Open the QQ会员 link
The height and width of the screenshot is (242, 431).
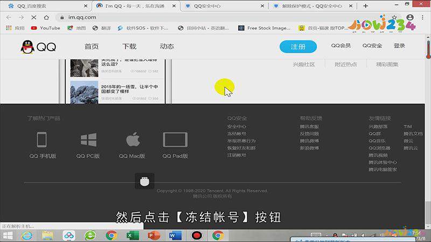tap(341, 46)
